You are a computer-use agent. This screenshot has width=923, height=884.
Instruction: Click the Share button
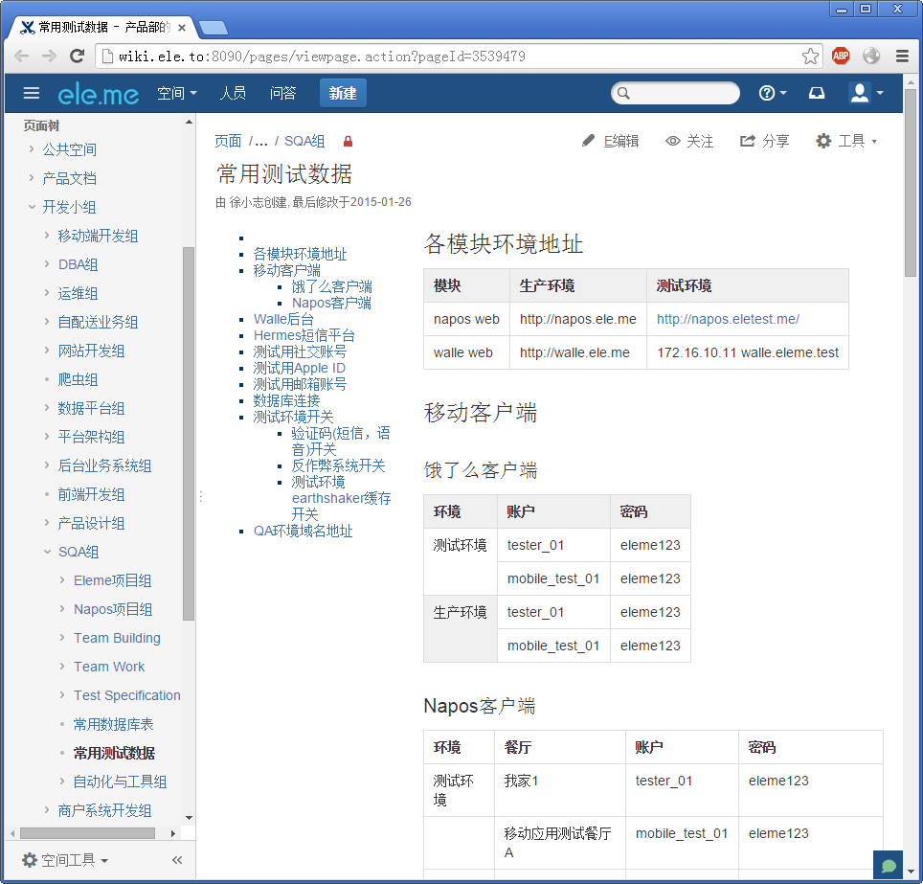coord(765,141)
